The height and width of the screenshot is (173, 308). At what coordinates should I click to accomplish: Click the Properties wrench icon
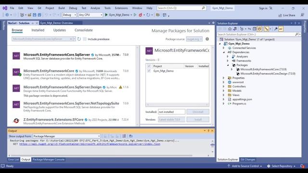click(x=276, y=29)
